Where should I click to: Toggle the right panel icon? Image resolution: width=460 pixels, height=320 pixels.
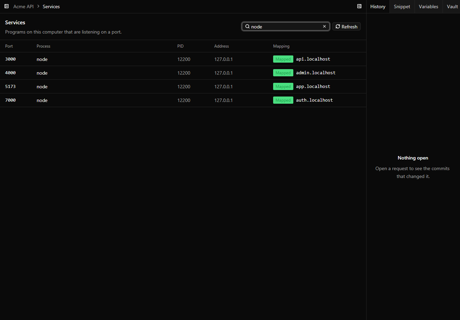coord(359,7)
